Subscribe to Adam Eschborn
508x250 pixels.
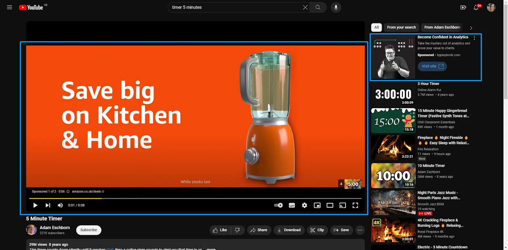point(89,230)
